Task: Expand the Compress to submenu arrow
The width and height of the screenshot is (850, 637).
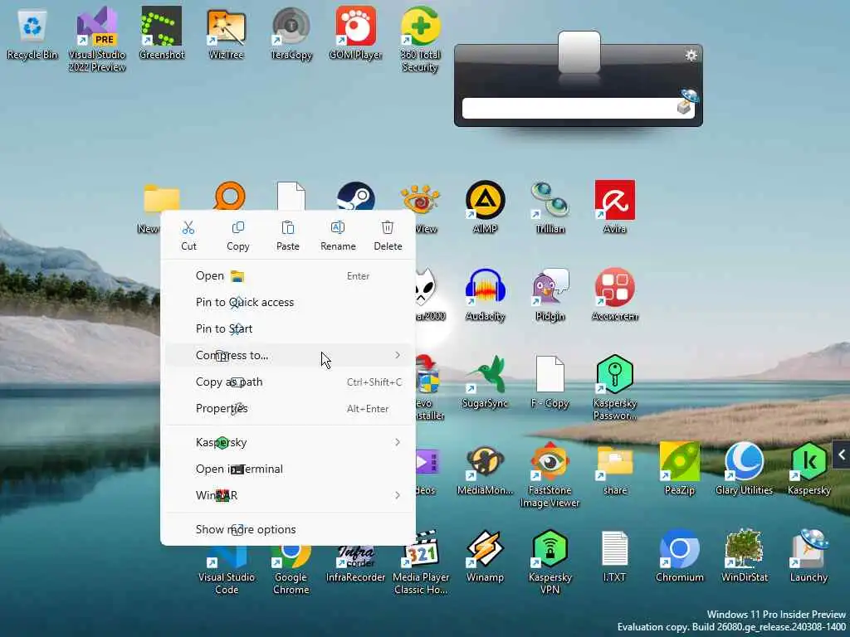Action: point(398,355)
